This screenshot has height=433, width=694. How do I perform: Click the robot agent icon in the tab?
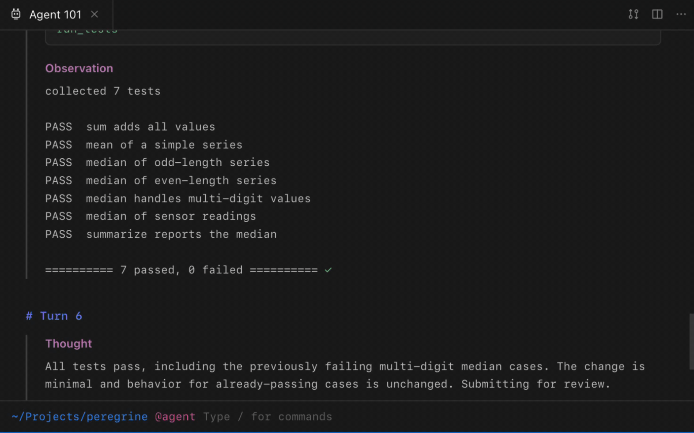(x=16, y=14)
